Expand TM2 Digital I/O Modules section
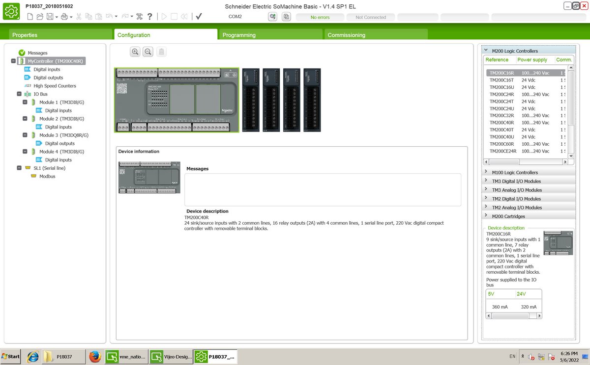Image resolution: width=590 pixels, height=365 pixels. coord(486,199)
